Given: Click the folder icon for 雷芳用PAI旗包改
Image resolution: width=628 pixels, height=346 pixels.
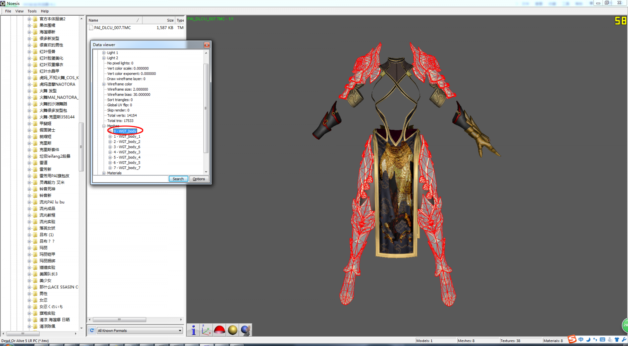Looking at the screenshot, I should 35,176.
